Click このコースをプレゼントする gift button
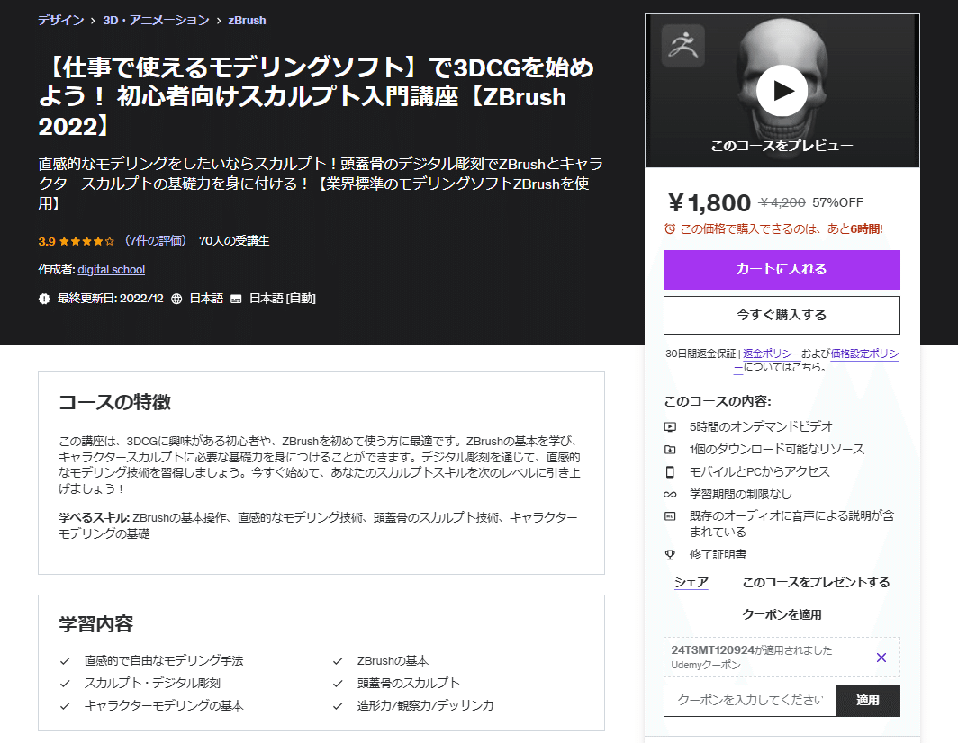This screenshot has width=958, height=743. pyautogui.click(x=816, y=582)
